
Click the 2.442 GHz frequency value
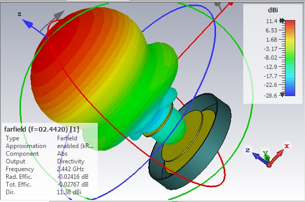click(70, 169)
